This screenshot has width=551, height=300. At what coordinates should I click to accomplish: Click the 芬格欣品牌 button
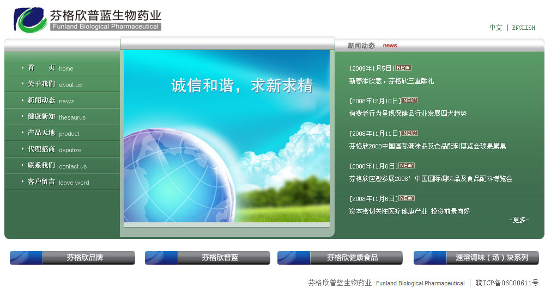(72, 258)
